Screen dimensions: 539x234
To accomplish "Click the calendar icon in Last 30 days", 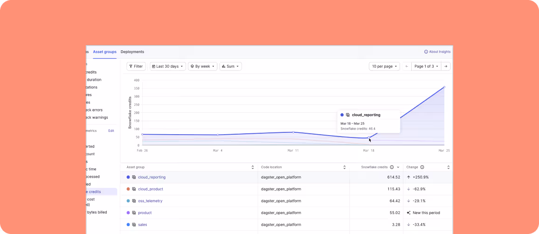I will click(x=154, y=66).
